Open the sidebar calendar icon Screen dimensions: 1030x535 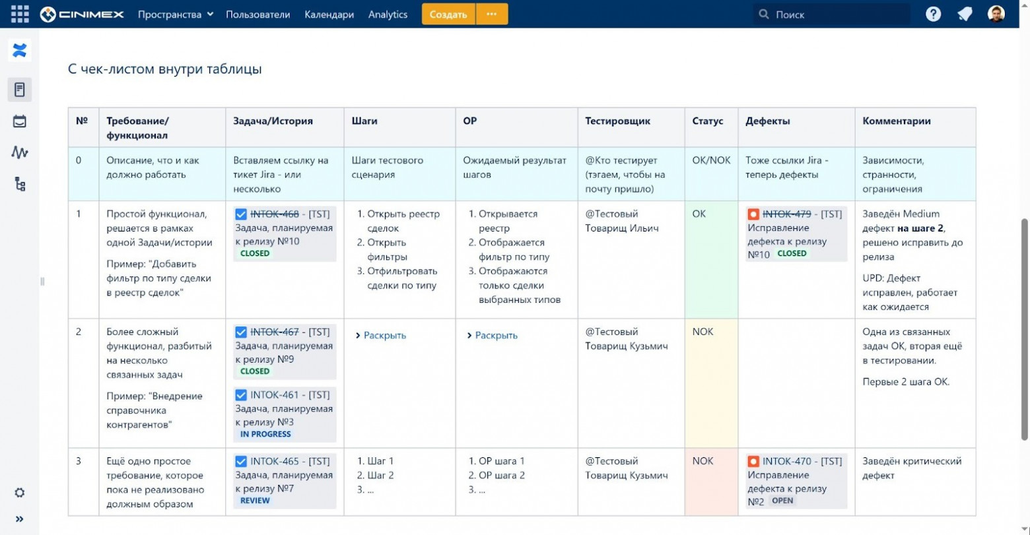(x=20, y=121)
